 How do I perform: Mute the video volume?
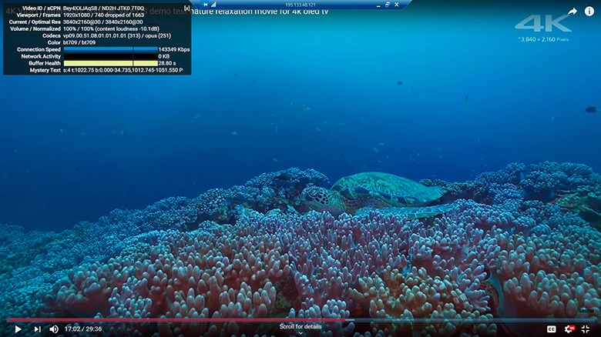point(54,329)
